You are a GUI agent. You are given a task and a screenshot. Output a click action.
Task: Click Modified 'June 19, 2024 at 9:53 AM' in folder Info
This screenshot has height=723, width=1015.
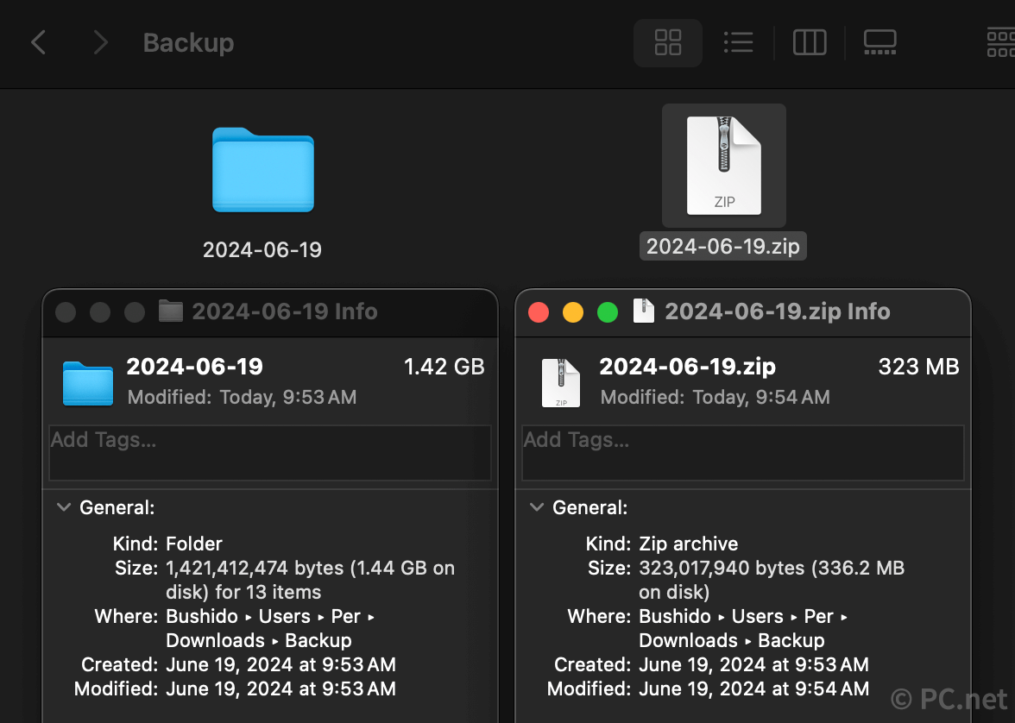pyautogui.click(x=281, y=688)
